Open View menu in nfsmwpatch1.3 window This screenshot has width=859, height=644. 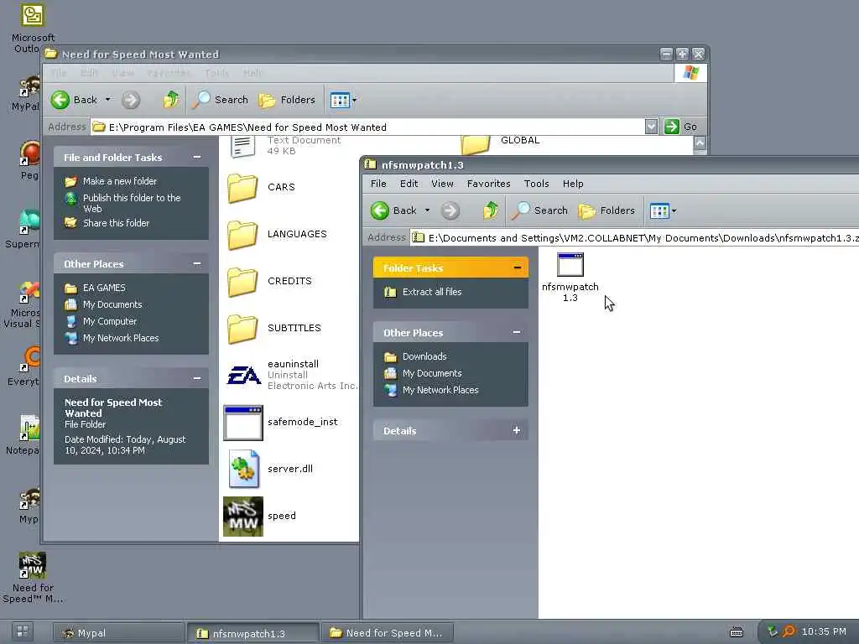point(442,184)
